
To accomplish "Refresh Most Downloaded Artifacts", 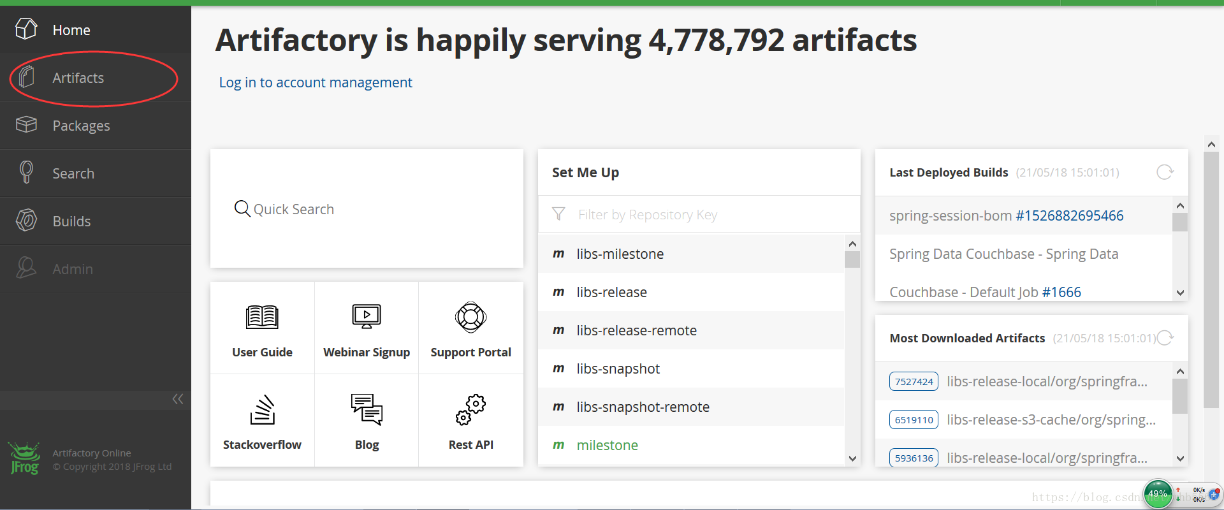I will [x=1165, y=338].
